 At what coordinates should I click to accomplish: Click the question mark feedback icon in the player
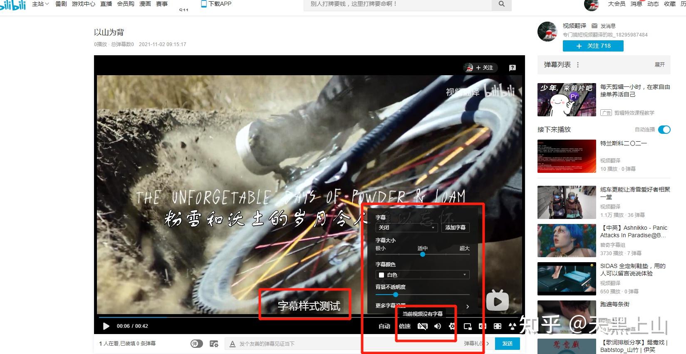coord(513,68)
